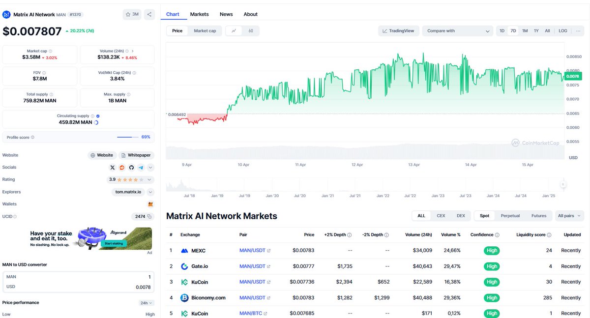Click the USD amount input field
This screenshot has width=590, height=318.
[x=79, y=287]
